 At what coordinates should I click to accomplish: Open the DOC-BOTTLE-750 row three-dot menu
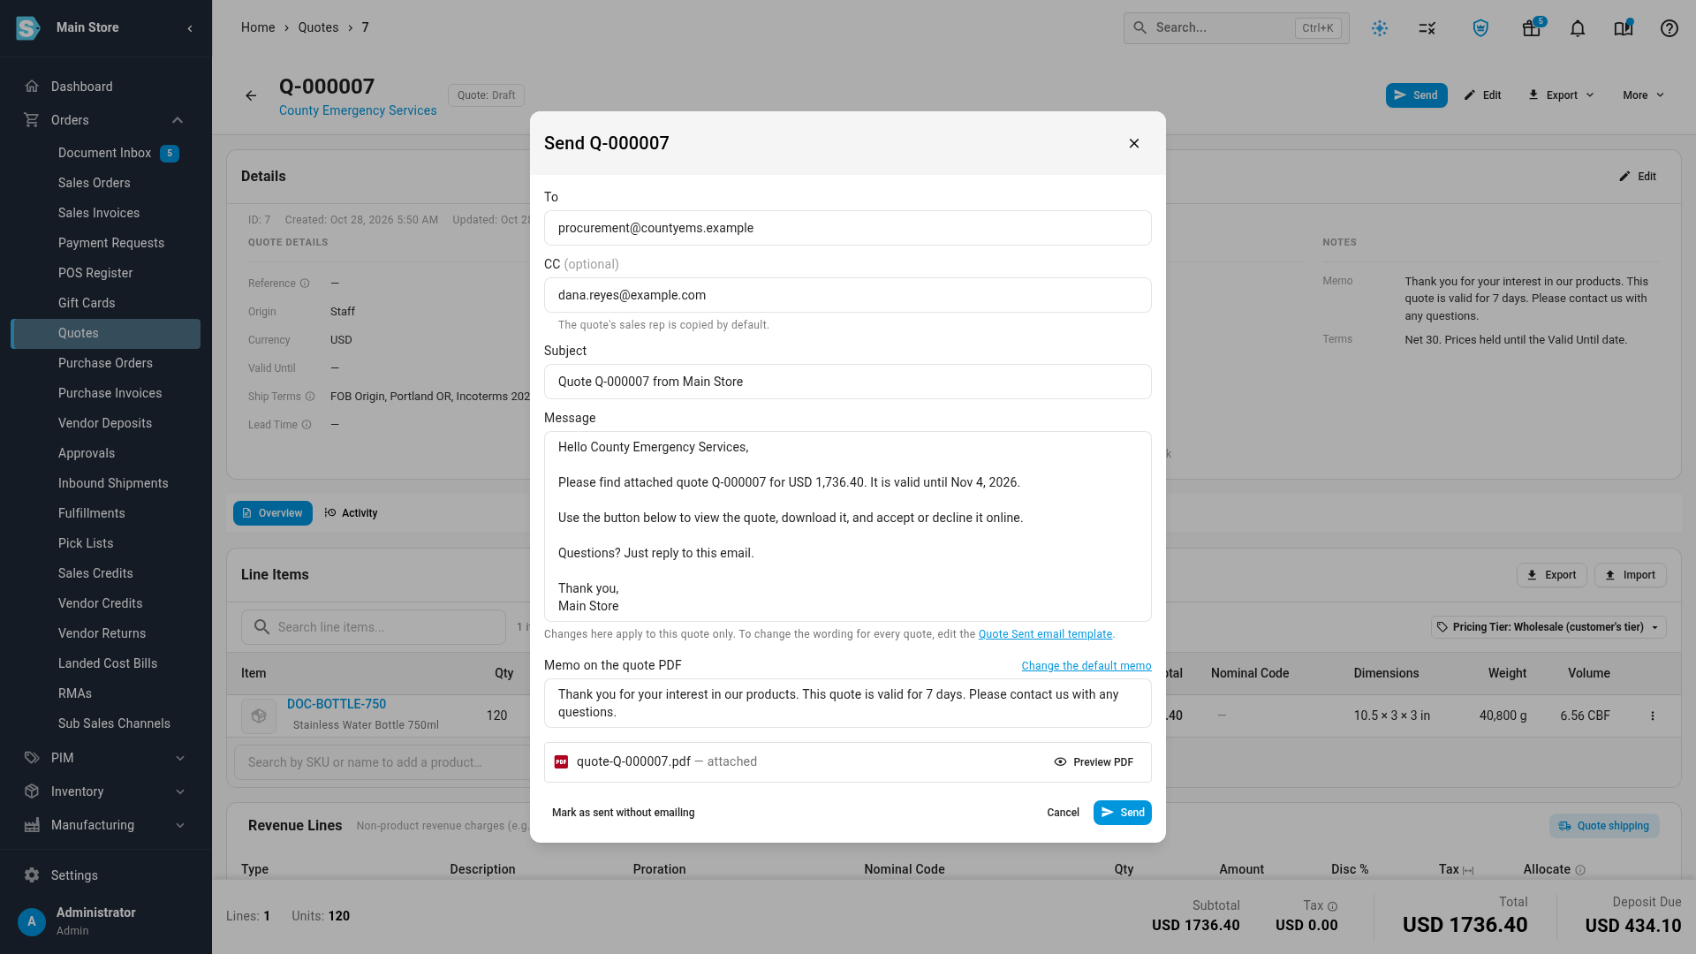pos(1653,715)
